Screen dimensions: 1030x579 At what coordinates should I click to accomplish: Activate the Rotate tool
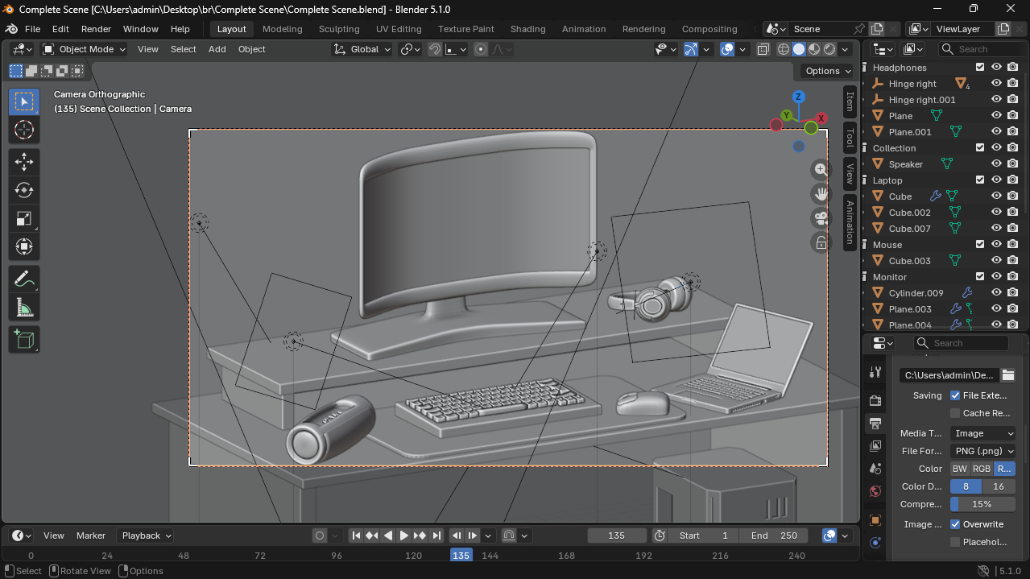coord(24,190)
